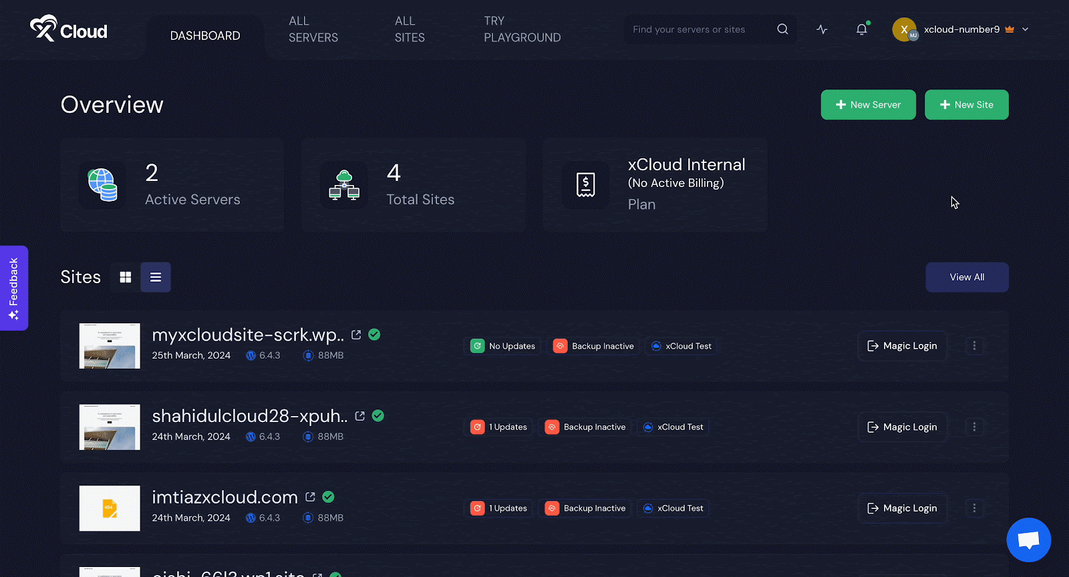The image size is (1069, 577).
Task: Click the search magnifier icon
Action: (782, 29)
